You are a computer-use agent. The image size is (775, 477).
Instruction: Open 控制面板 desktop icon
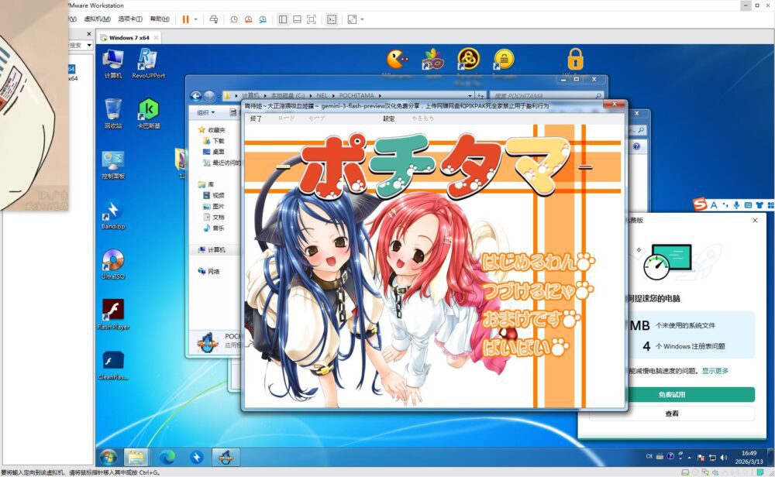click(x=113, y=165)
